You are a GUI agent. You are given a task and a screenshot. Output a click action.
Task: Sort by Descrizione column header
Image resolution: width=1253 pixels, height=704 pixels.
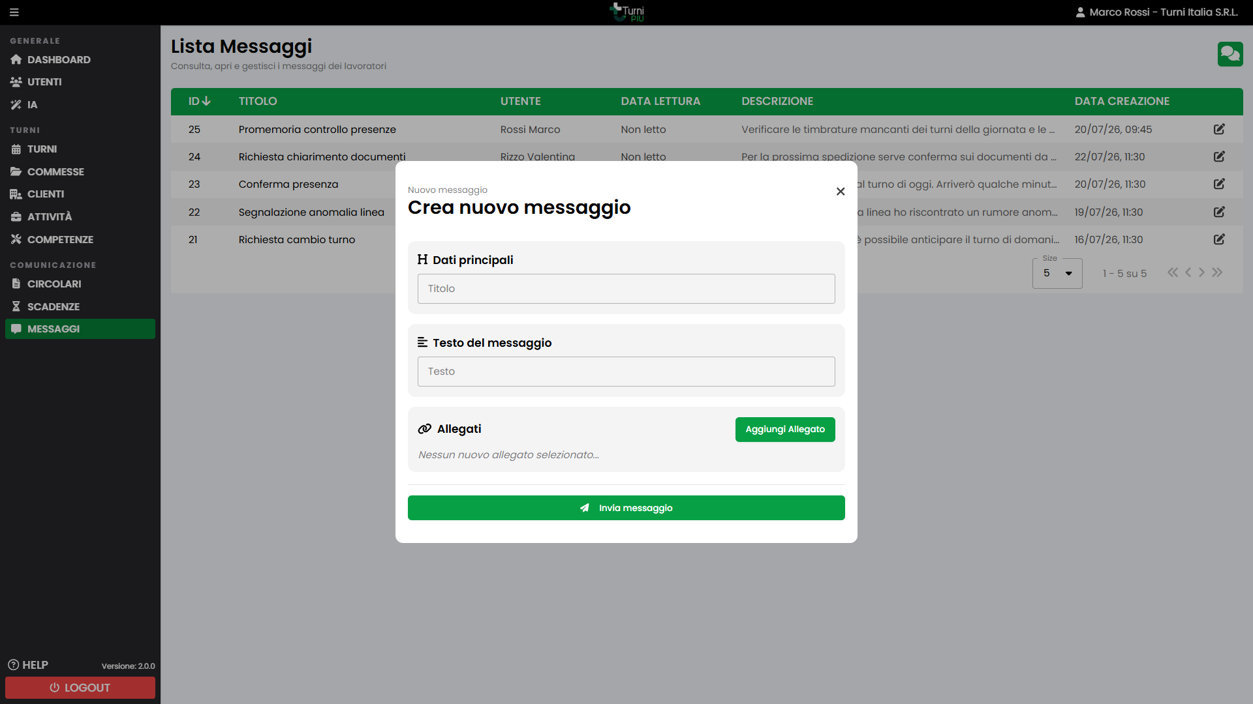(x=777, y=101)
